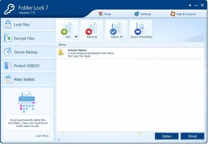Select Lock Files in sidebar
The height and width of the screenshot is (147, 211).
(x=28, y=25)
